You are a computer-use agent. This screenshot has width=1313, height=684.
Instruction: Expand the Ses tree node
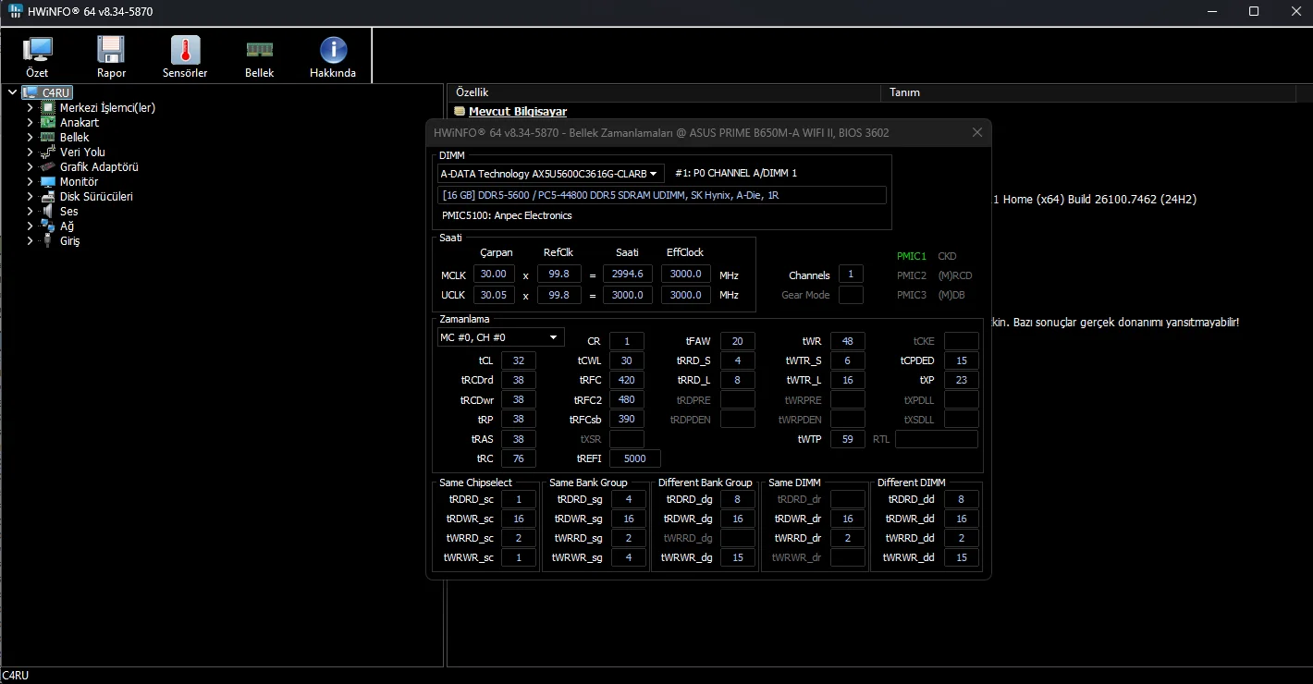[30, 211]
